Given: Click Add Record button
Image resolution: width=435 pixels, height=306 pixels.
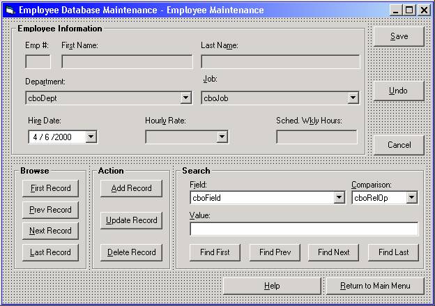Looking at the screenshot, I should (x=131, y=188).
